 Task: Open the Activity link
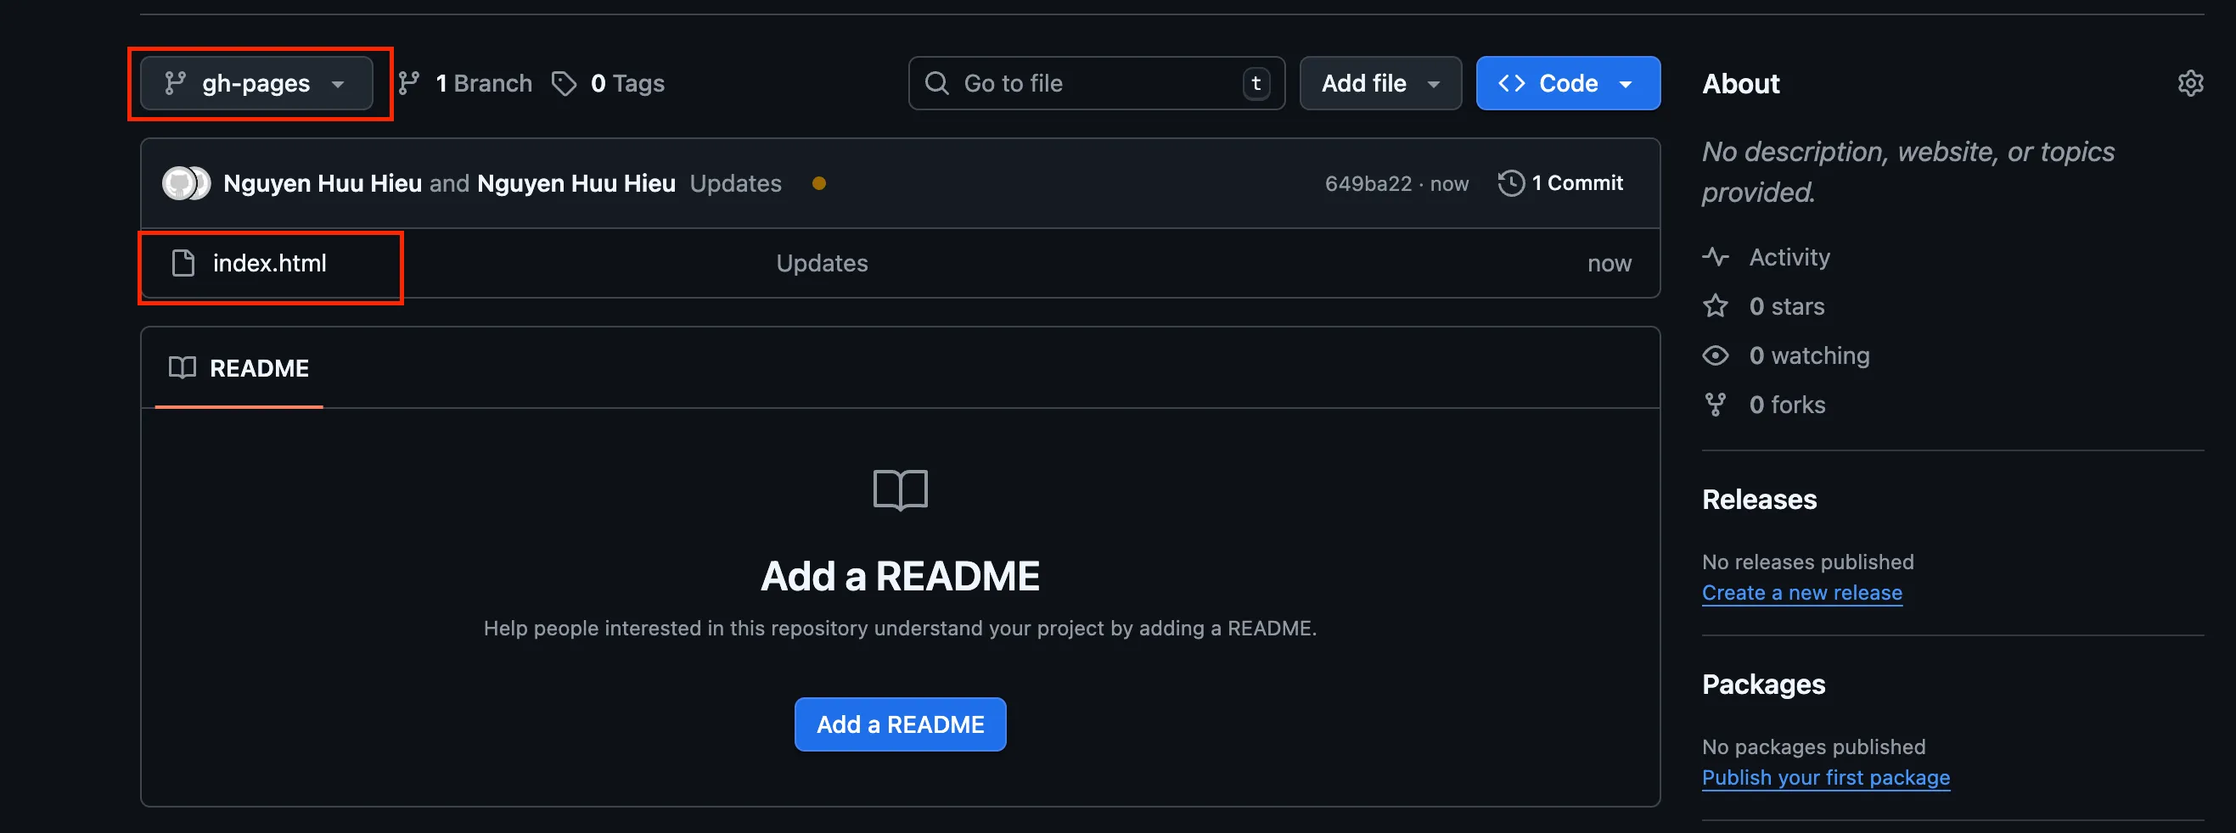click(x=1789, y=257)
